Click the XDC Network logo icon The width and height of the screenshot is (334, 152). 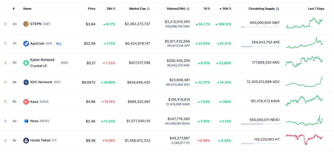coord(26,82)
